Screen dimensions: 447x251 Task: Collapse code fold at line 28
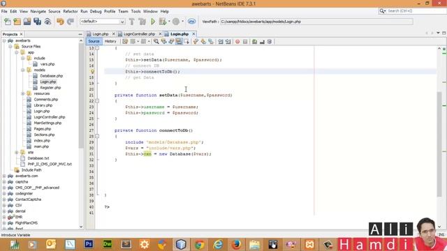(97, 137)
